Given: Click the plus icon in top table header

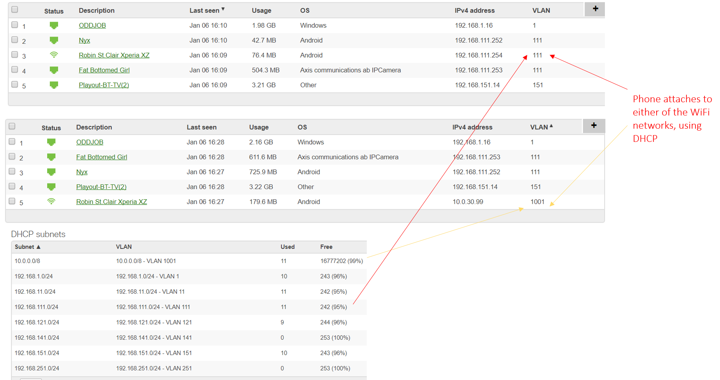Looking at the screenshot, I should tap(595, 9).
